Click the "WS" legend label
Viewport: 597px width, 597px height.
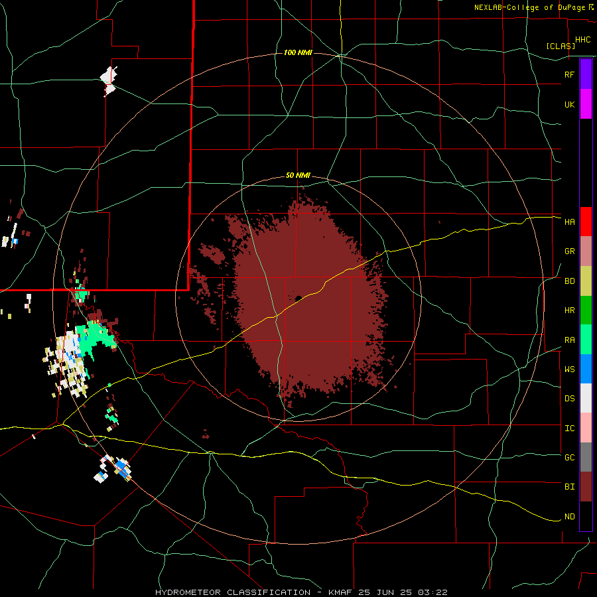[569, 369]
